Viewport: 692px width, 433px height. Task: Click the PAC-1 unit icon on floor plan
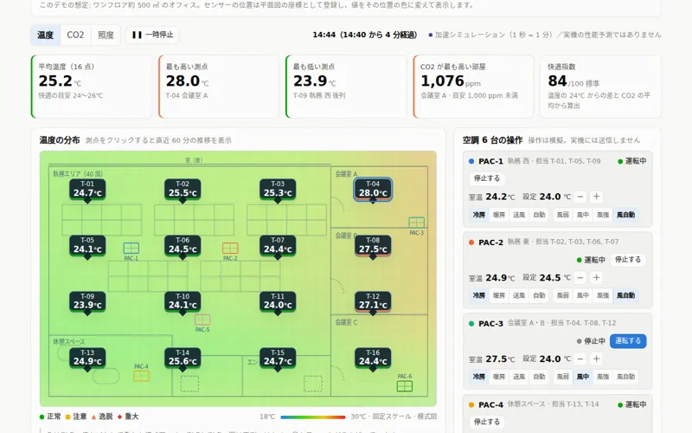(131, 248)
